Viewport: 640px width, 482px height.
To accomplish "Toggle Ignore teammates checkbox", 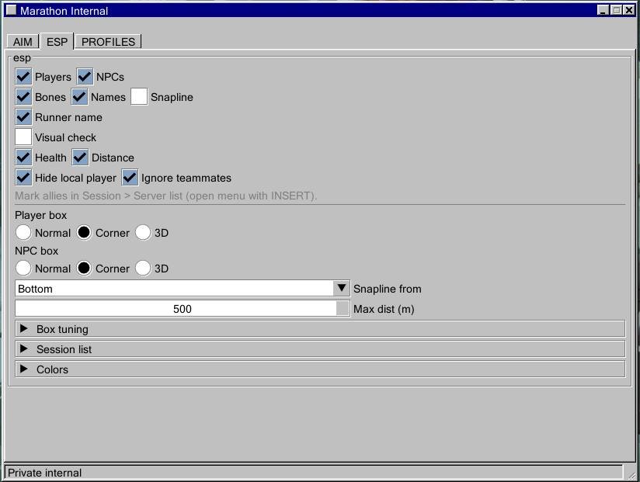I will click(x=130, y=178).
